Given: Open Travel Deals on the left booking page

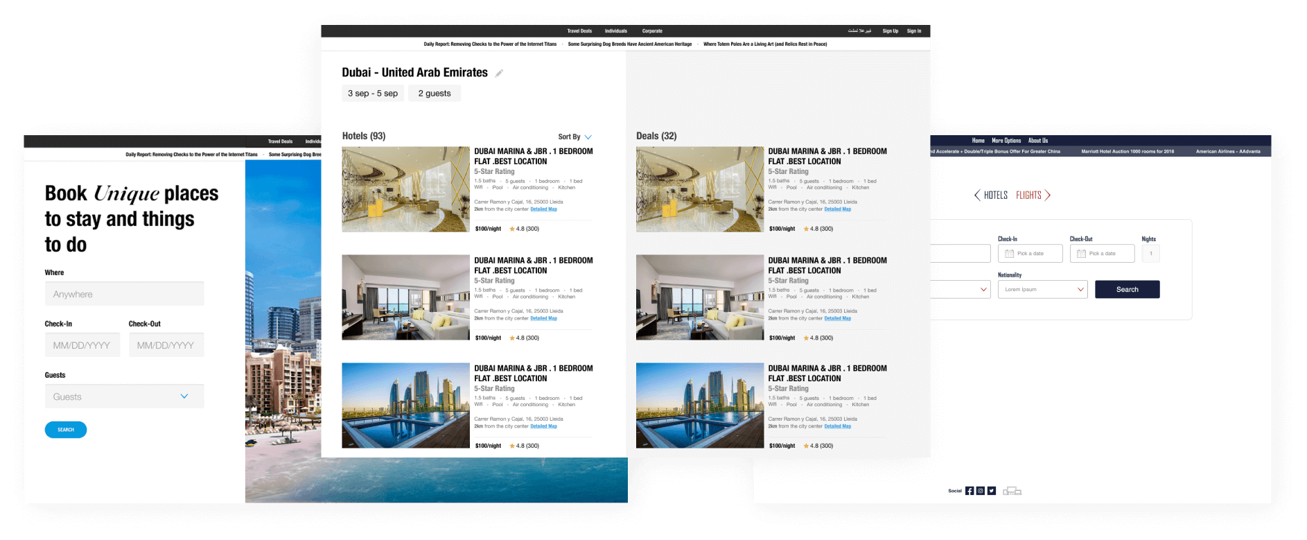Looking at the screenshot, I should pos(280,141).
